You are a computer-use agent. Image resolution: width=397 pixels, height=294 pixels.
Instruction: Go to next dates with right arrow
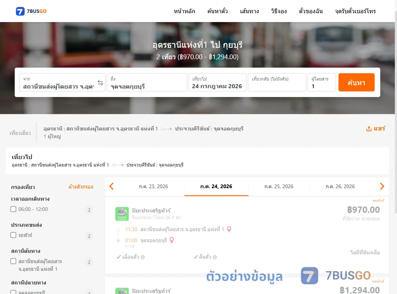point(382,186)
